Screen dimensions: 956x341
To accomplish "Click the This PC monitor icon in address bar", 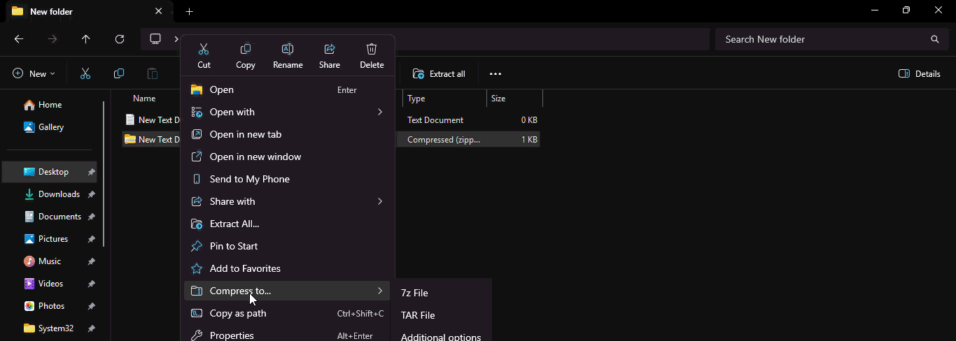I will pyautogui.click(x=155, y=39).
